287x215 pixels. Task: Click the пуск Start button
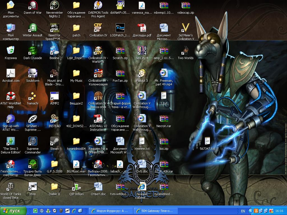point(13,211)
